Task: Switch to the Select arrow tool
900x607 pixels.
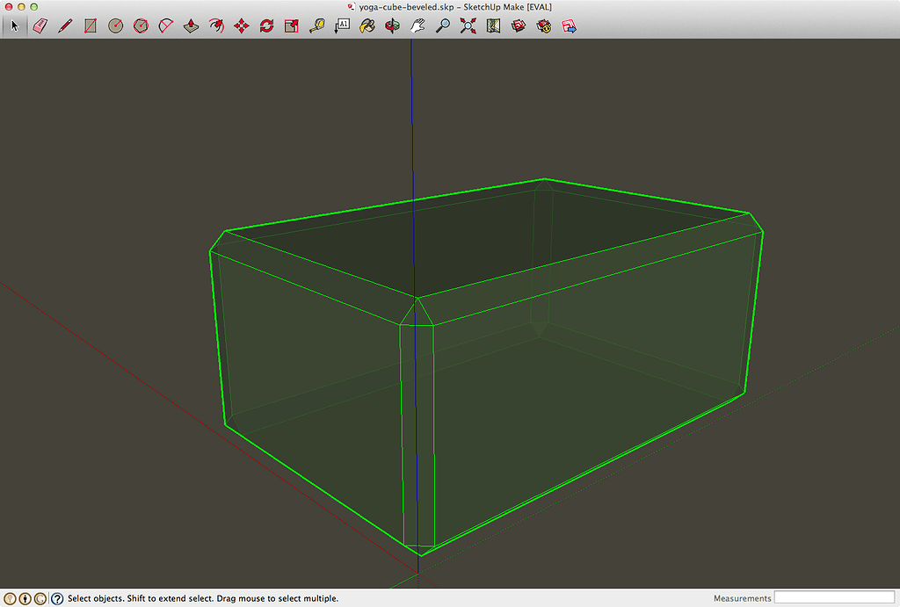Action: (14, 25)
